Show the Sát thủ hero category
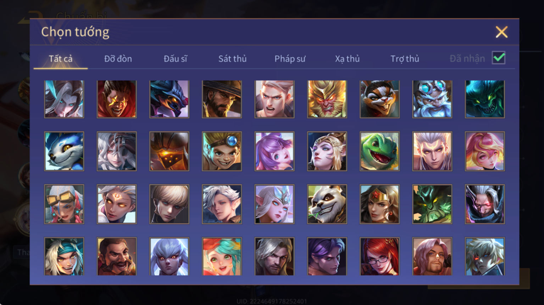The width and height of the screenshot is (544, 305). (x=233, y=59)
